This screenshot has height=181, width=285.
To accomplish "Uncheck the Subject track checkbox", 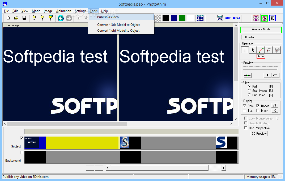I will click(x=22, y=138).
